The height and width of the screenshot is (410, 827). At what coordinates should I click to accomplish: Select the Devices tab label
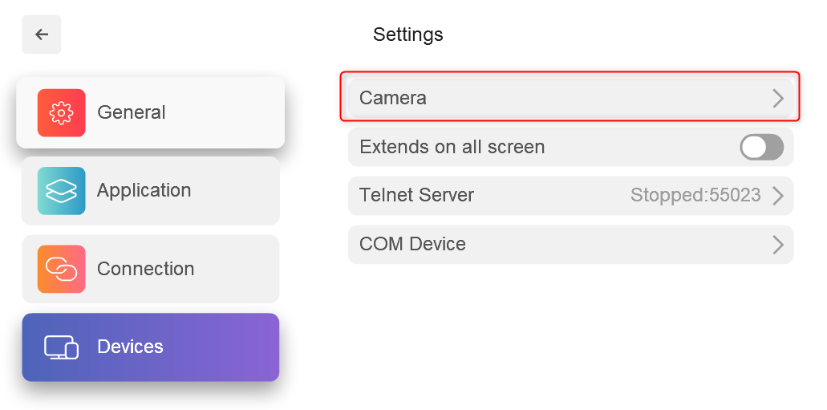pyautogui.click(x=130, y=347)
